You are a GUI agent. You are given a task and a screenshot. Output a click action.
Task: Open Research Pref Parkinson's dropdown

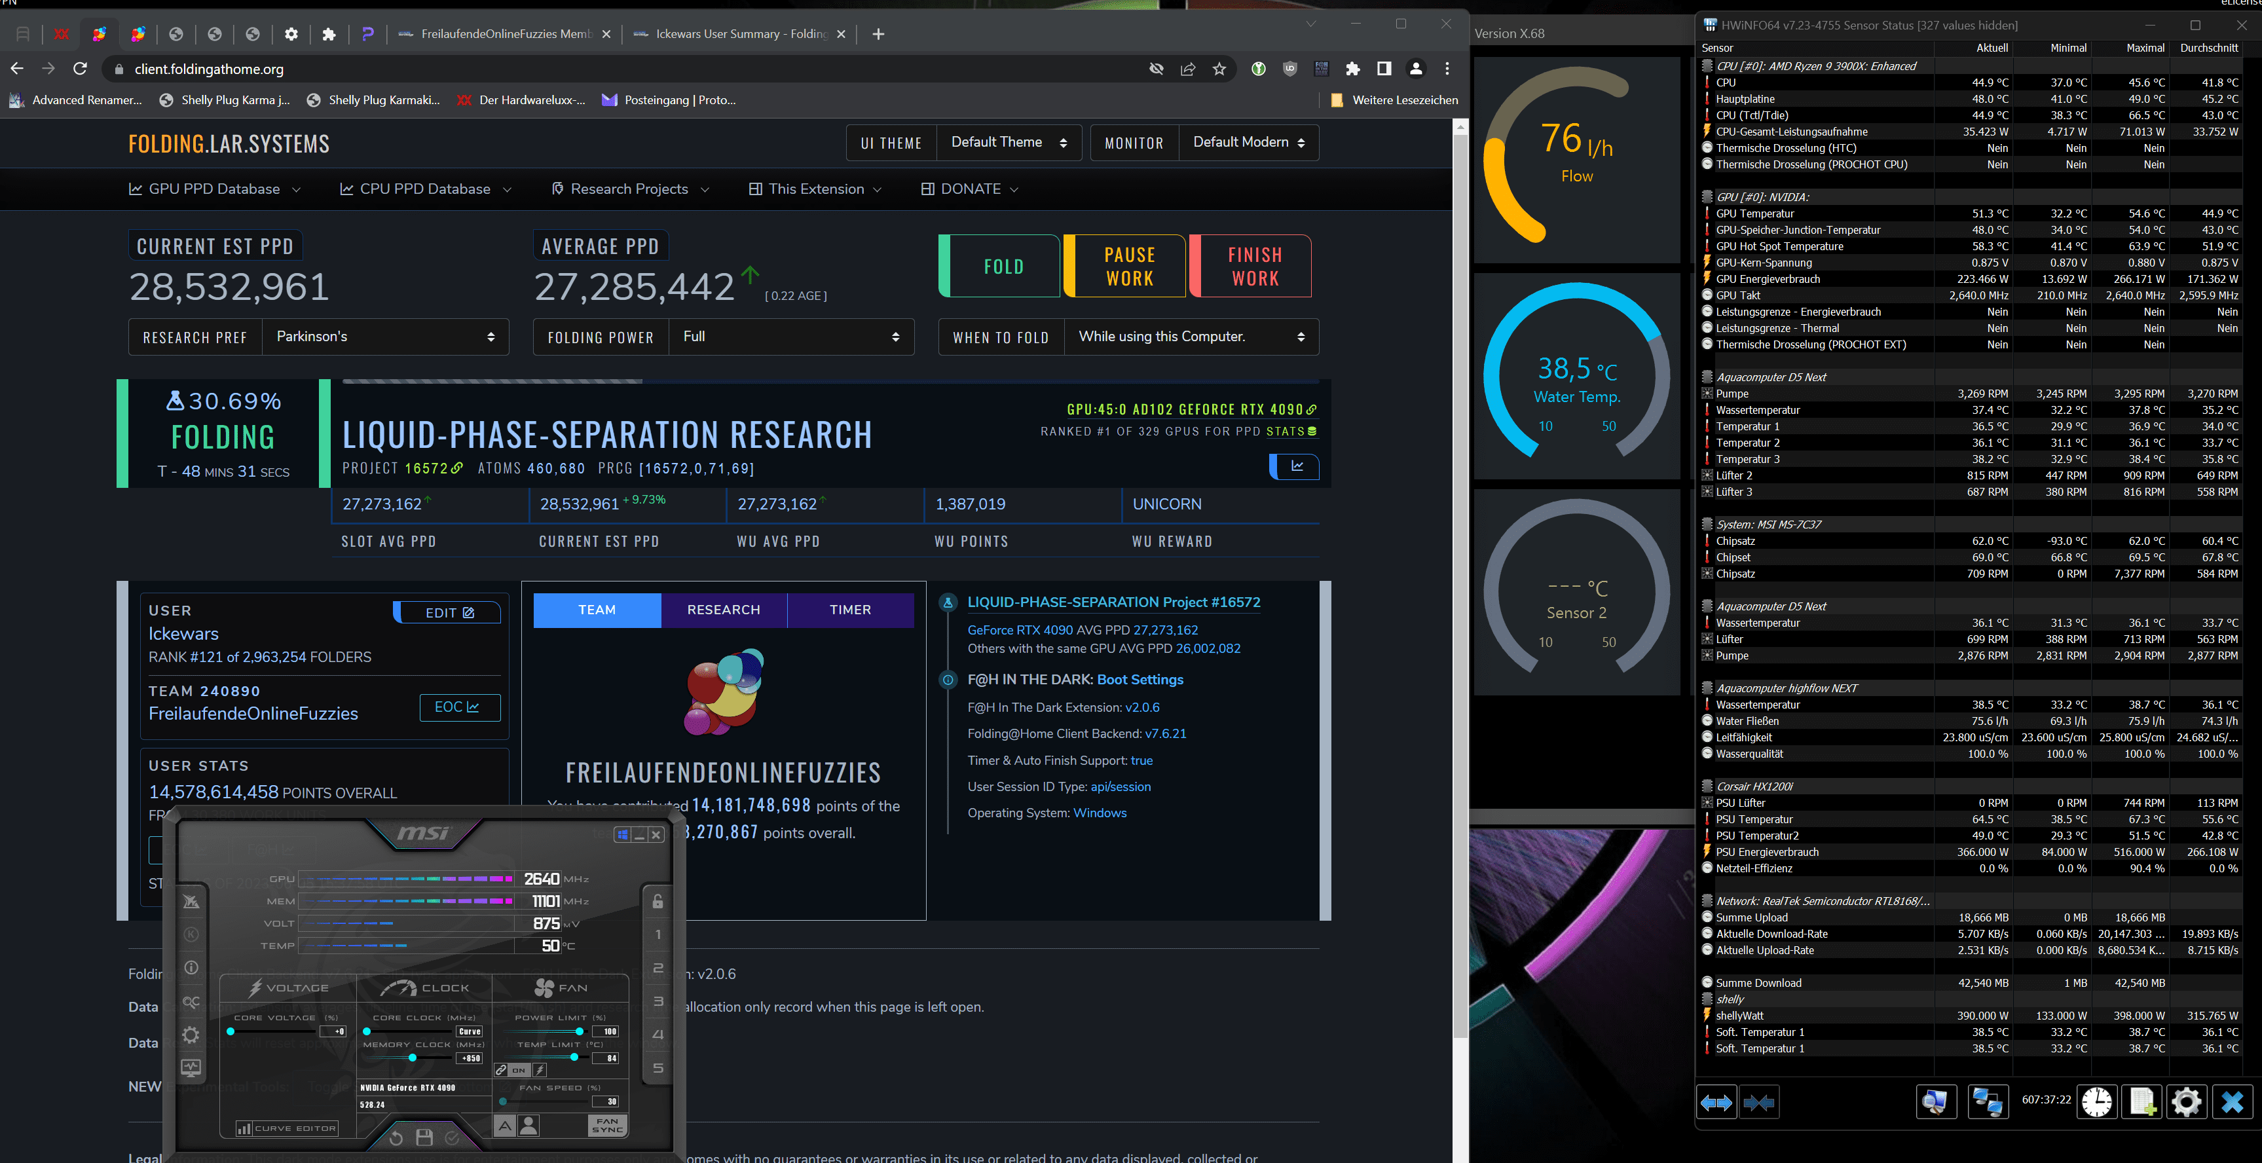(386, 337)
